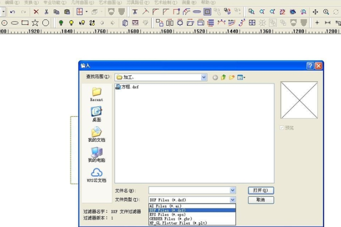The height and width of the screenshot is (227, 341).
Task: Click the 打开 open button
Action: pyautogui.click(x=261, y=191)
